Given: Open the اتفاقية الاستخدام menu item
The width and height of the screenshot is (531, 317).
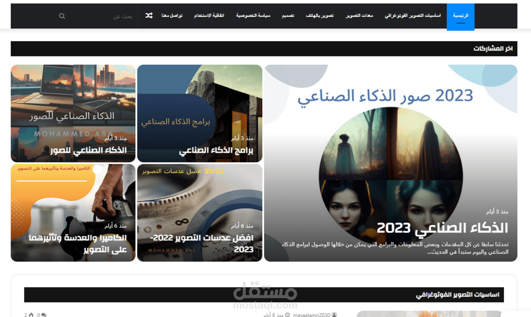Looking at the screenshot, I should (x=209, y=15).
